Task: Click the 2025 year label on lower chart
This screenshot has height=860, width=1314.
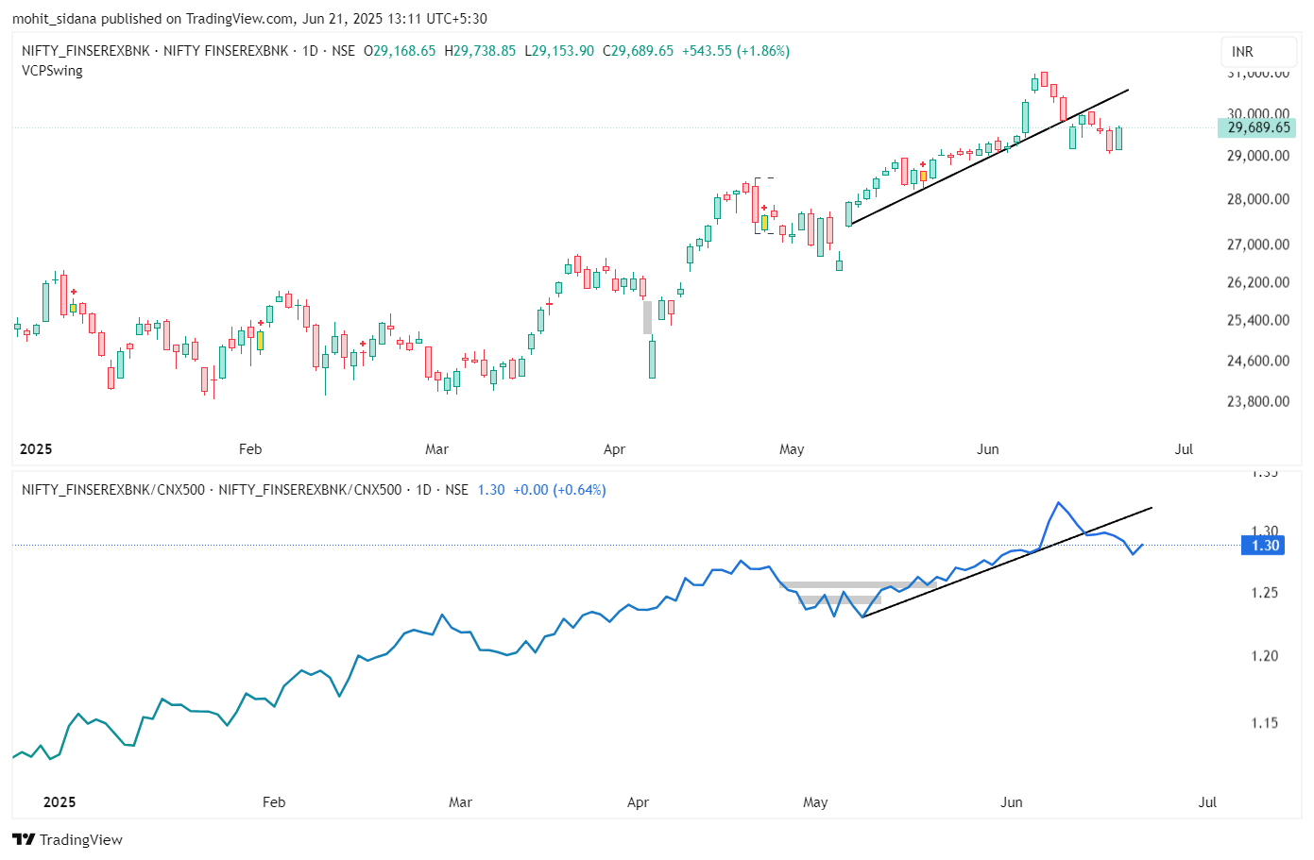Action: (x=60, y=802)
